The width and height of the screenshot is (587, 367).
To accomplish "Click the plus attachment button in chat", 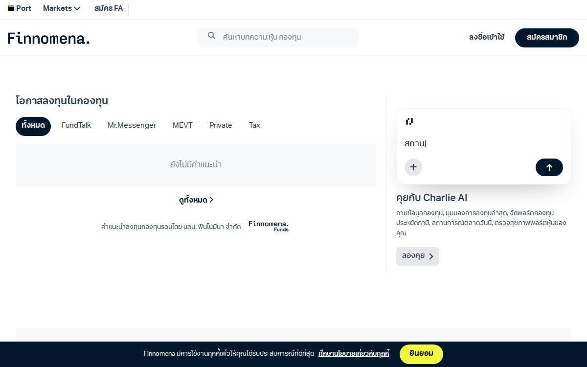I will [413, 167].
